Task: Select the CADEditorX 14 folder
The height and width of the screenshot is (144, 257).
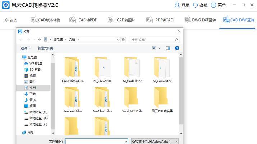Action: click(73, 69)
